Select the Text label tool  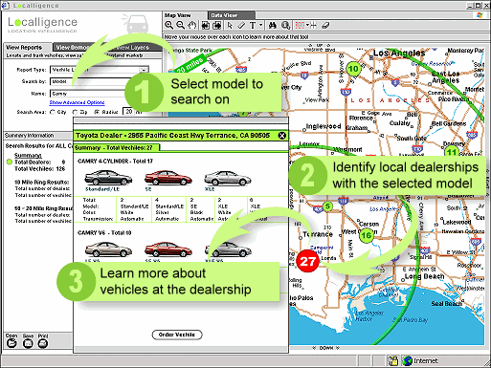253,25
